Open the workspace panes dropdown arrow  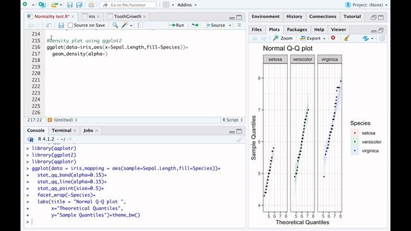173,5
